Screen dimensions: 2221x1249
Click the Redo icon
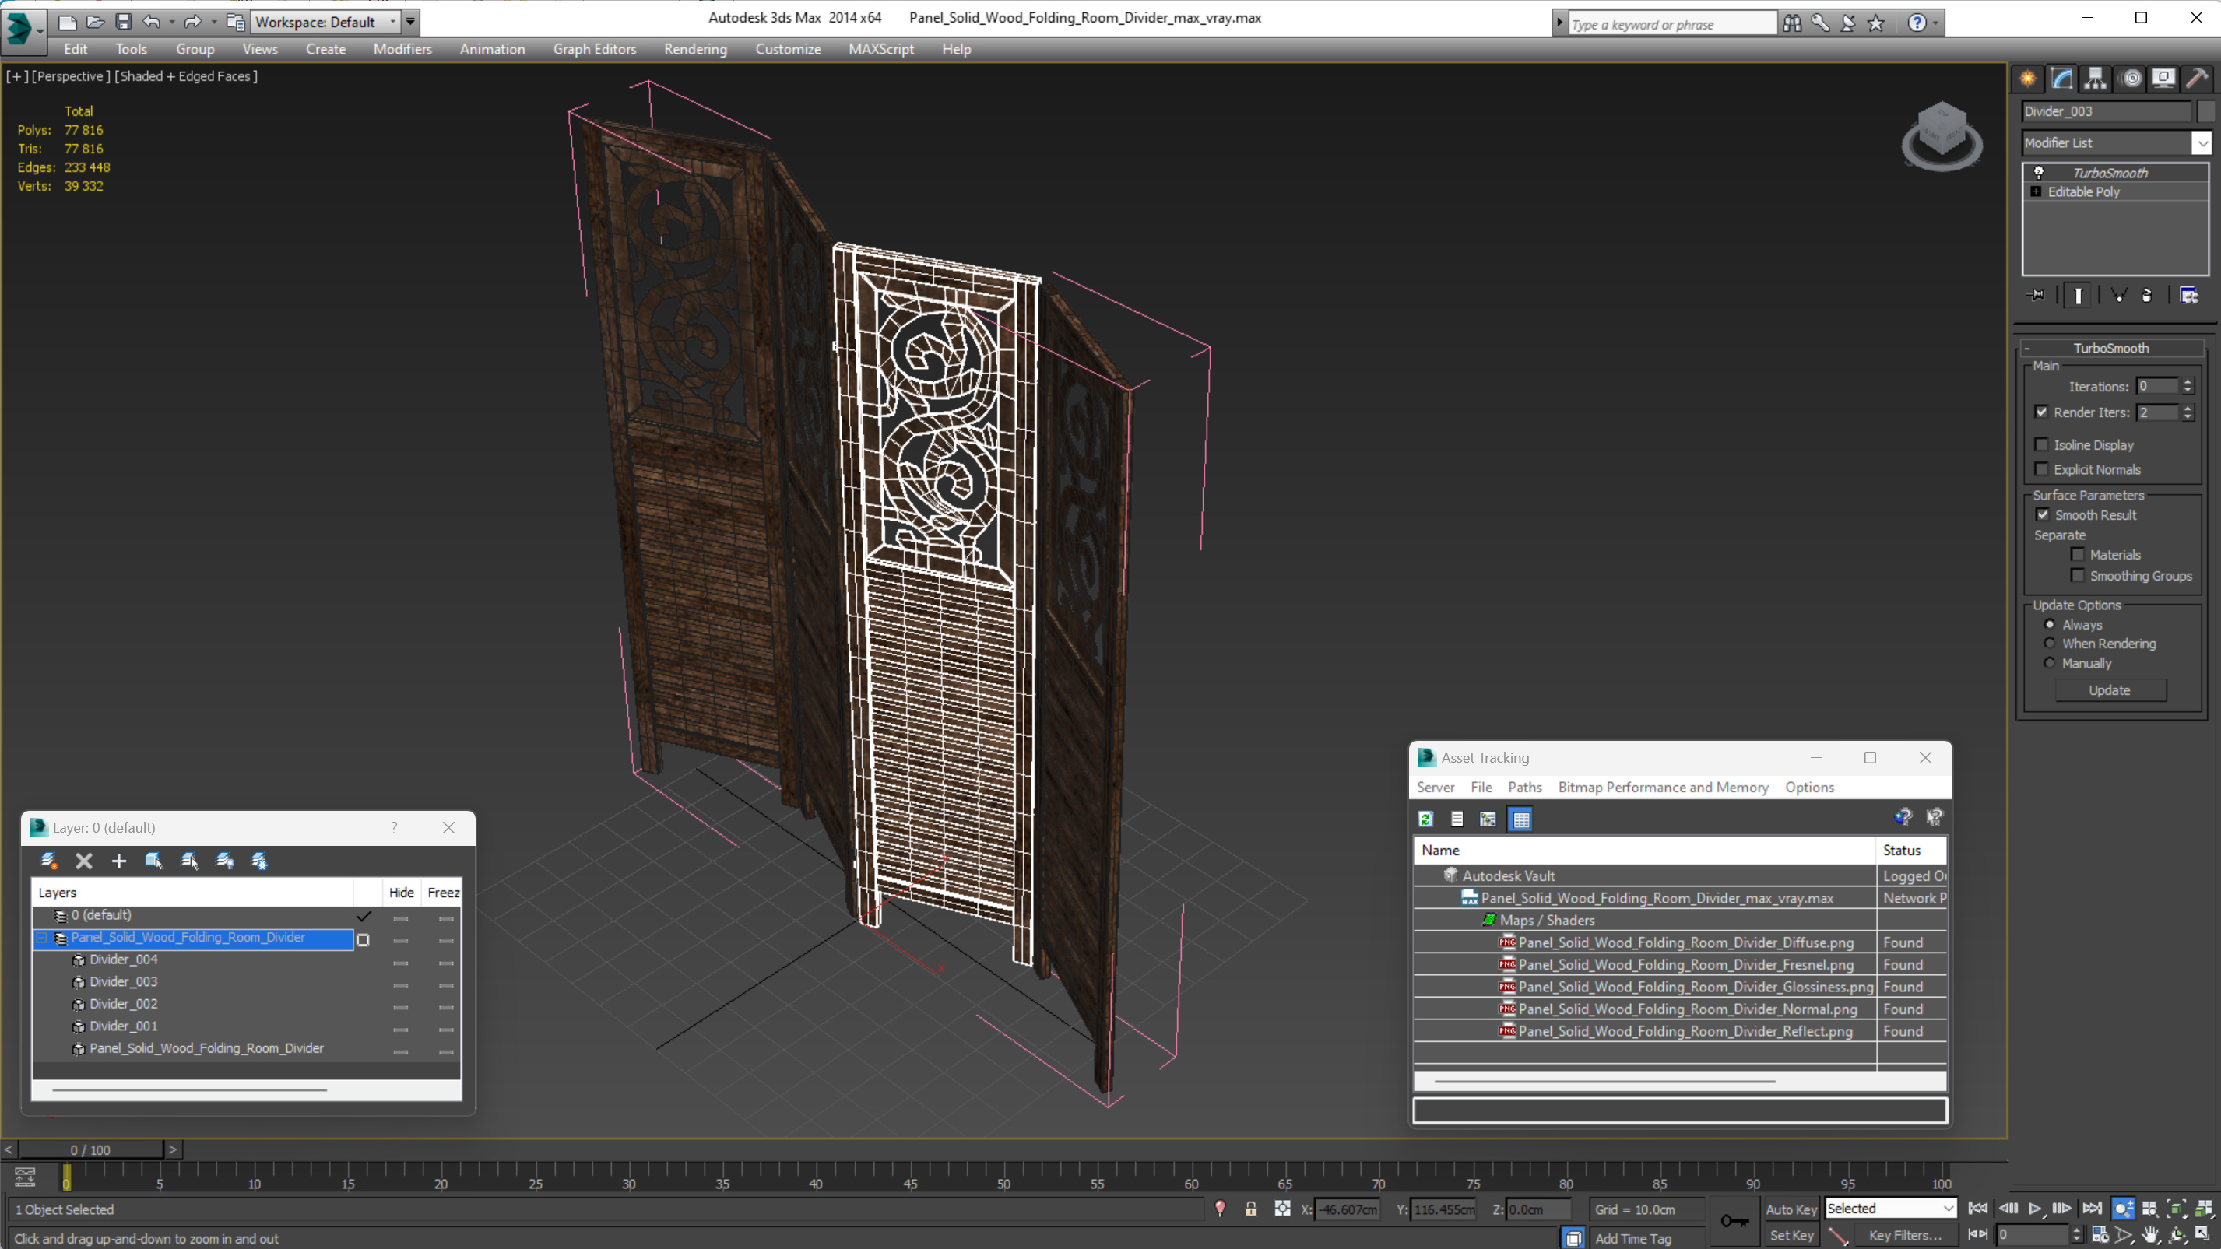pos(192,22)
